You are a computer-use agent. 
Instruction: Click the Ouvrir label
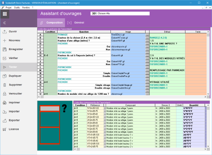pos(13,31)
